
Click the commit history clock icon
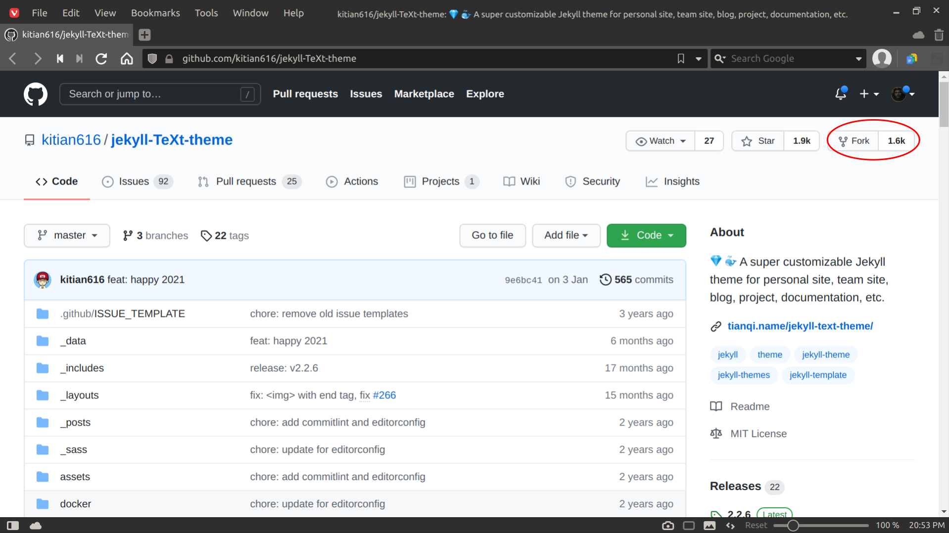(x=605, y=279)
